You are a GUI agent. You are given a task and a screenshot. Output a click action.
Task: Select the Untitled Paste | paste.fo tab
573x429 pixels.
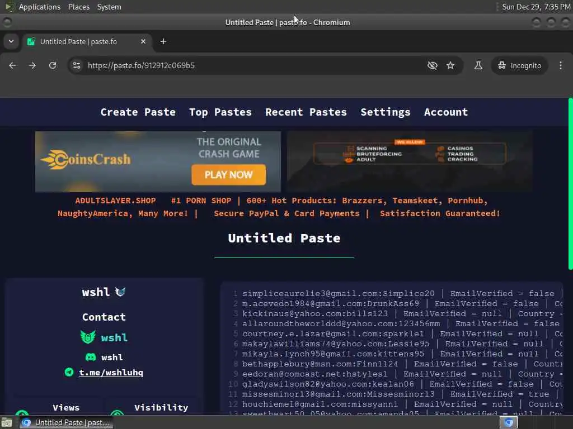(x=86, y=41)
